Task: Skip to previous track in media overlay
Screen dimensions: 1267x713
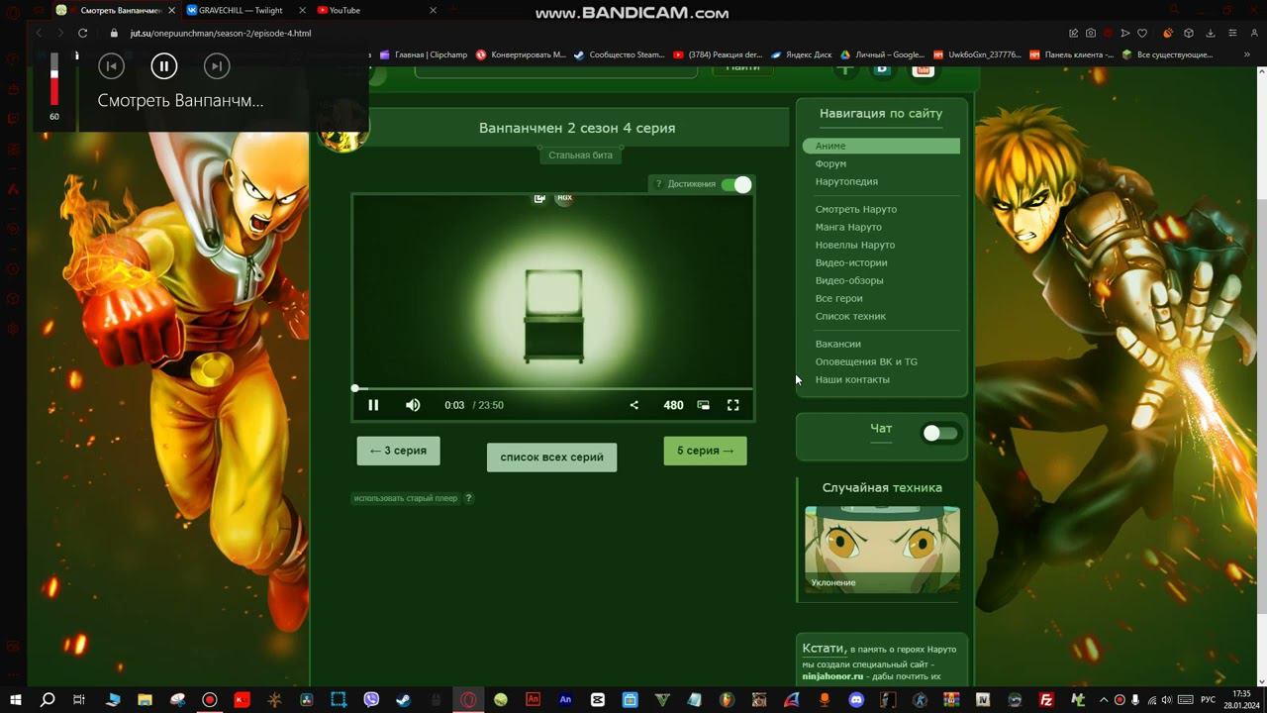Action: pos(112,66)
